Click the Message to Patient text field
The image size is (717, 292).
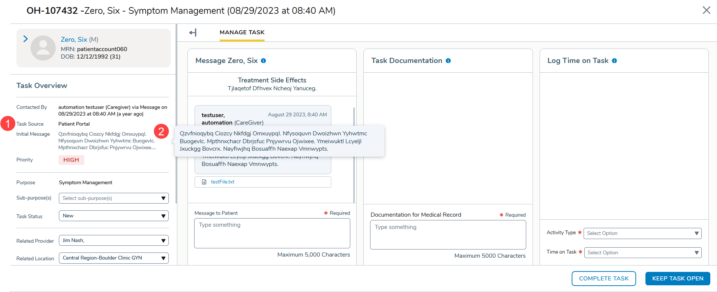coord(272,233)
